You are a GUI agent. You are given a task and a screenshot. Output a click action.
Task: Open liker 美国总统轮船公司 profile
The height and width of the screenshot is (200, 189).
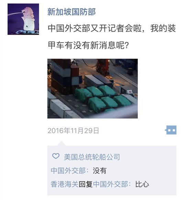(92, 157)
